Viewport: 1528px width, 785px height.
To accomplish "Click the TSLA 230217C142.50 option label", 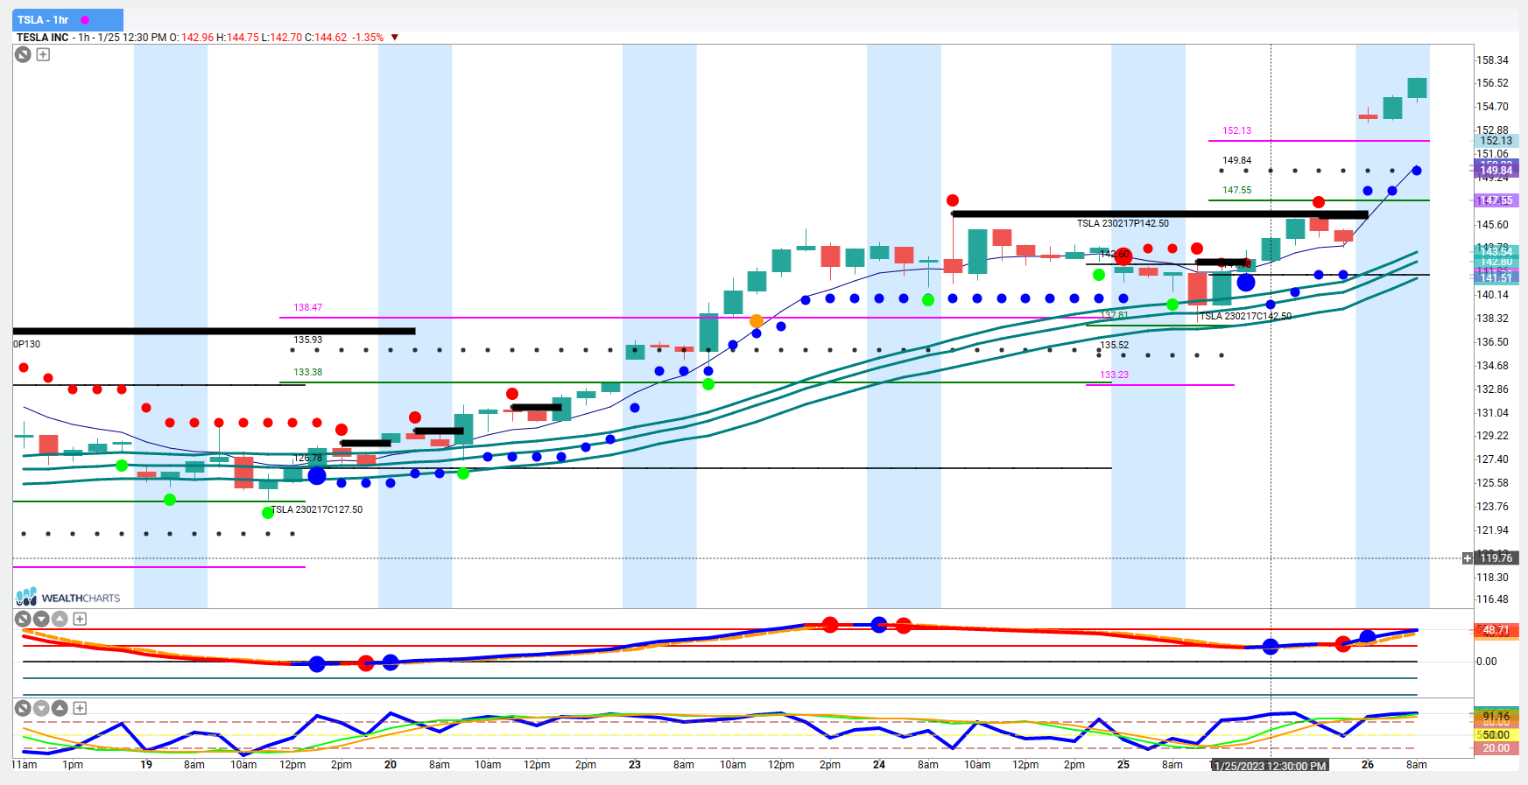I will pyautogui.click(x=1245, y=317).
